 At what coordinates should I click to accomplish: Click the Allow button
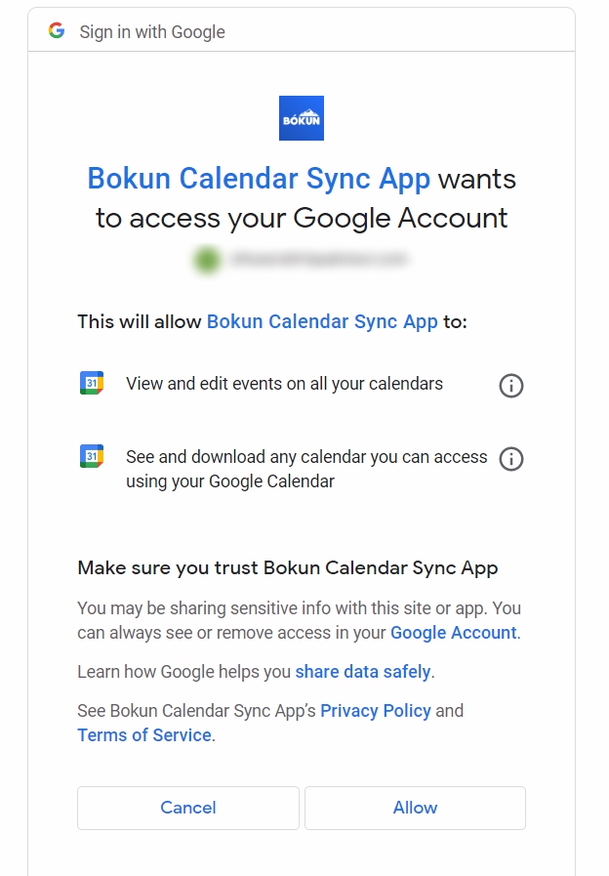(x=416, y=808)
